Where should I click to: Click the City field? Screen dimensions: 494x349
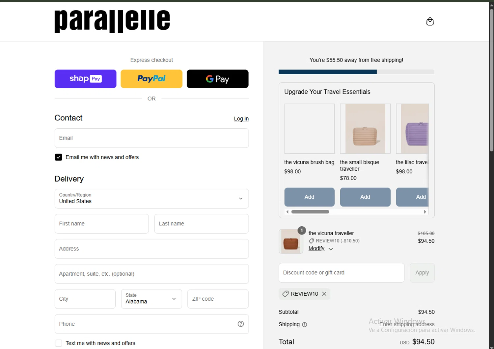click(x=85, y=299)
